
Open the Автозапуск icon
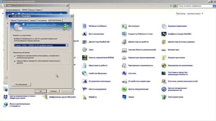point(124,26)
